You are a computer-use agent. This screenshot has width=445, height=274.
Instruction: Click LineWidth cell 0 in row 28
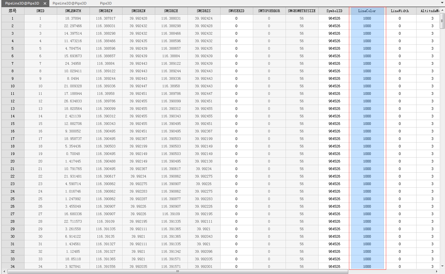click(400, 221)
